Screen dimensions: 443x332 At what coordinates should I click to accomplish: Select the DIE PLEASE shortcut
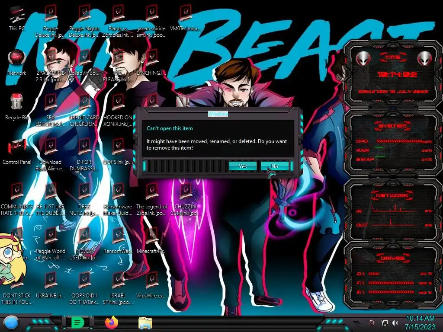(x=118, y=66)
